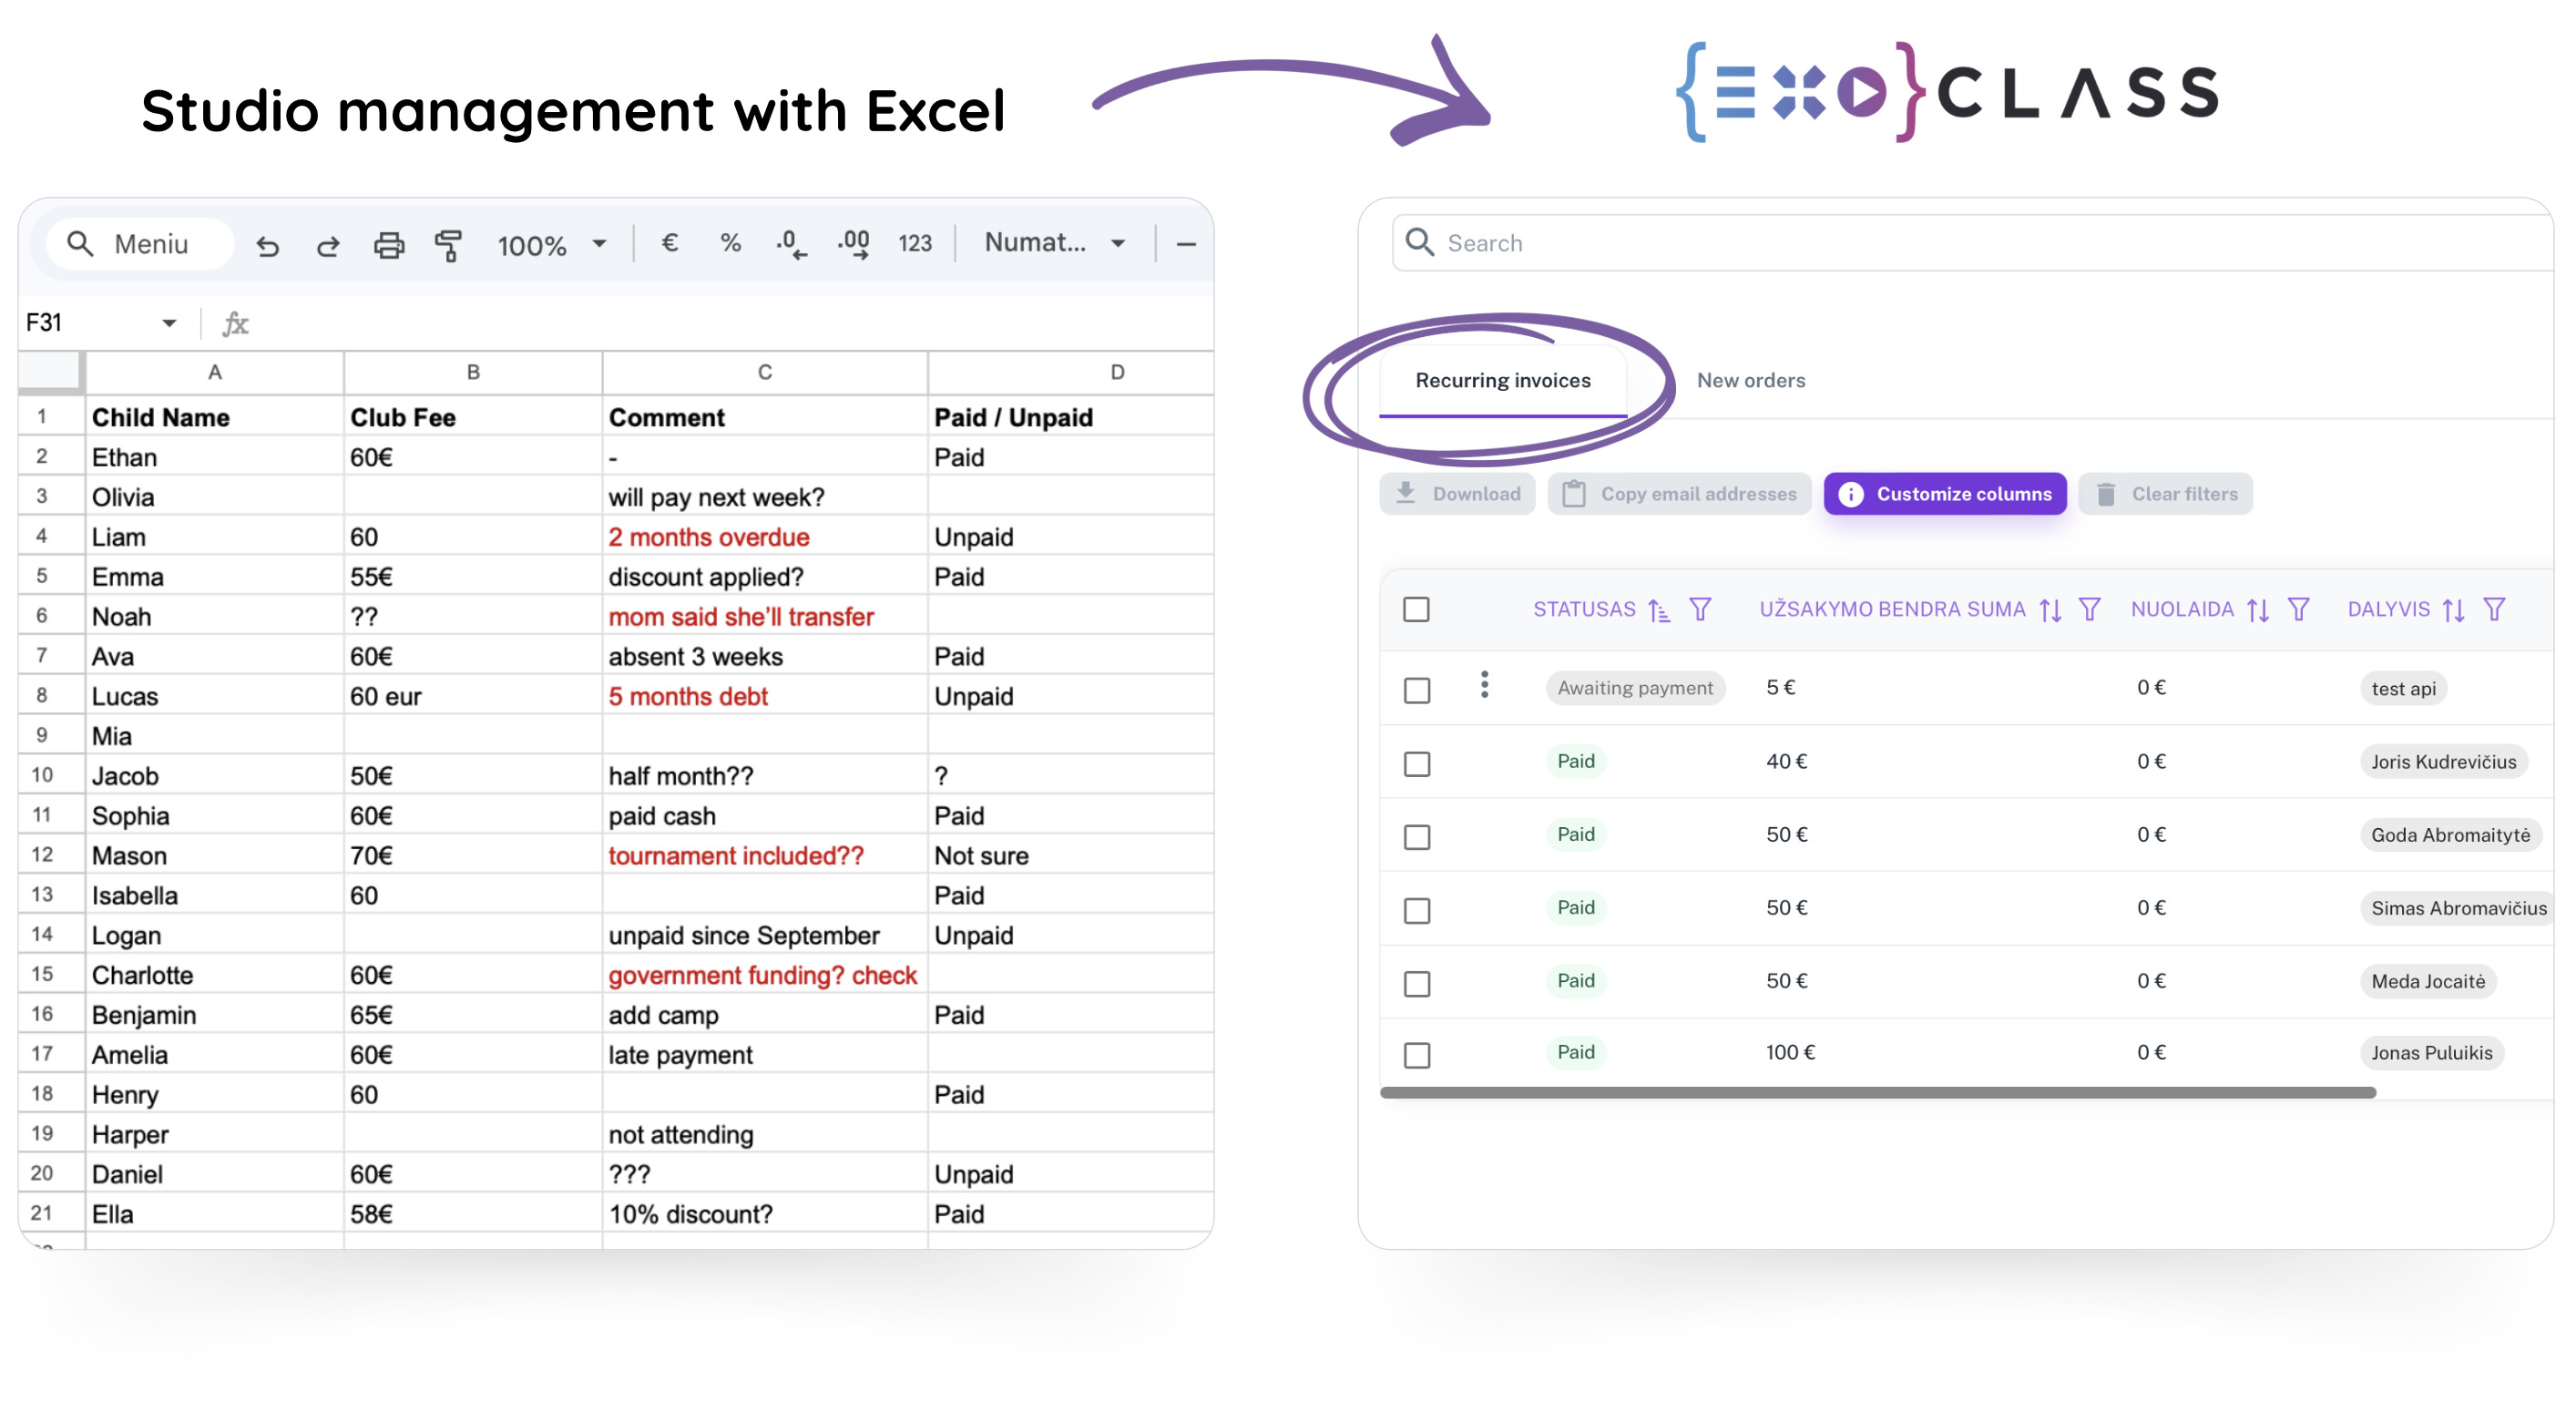Sort the Statusas column
This screenshot has height=1412, width=2576.
pos(1659,609)
